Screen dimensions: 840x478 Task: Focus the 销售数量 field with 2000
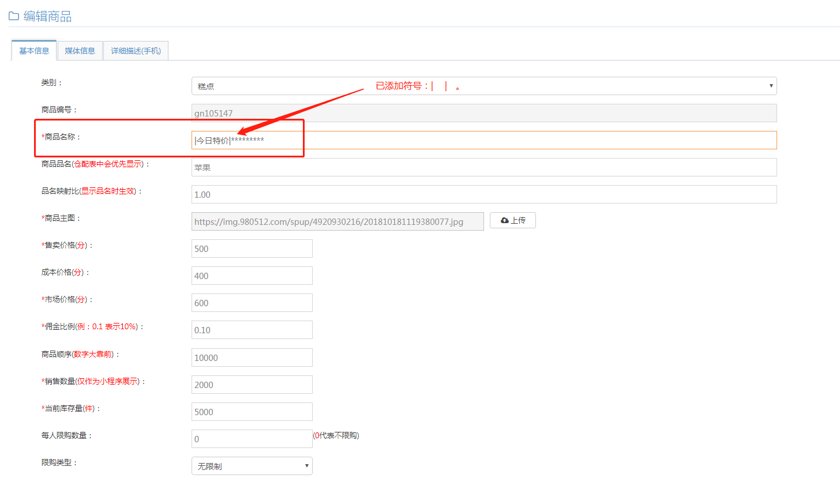coord(252,385)
